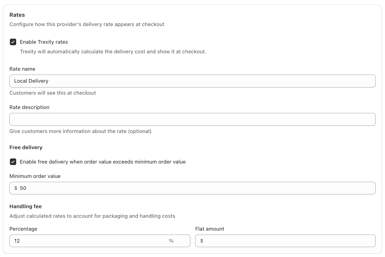385x257 pixels.
Task: Click the 'Rate description' field label
Action: pos(29,107)
